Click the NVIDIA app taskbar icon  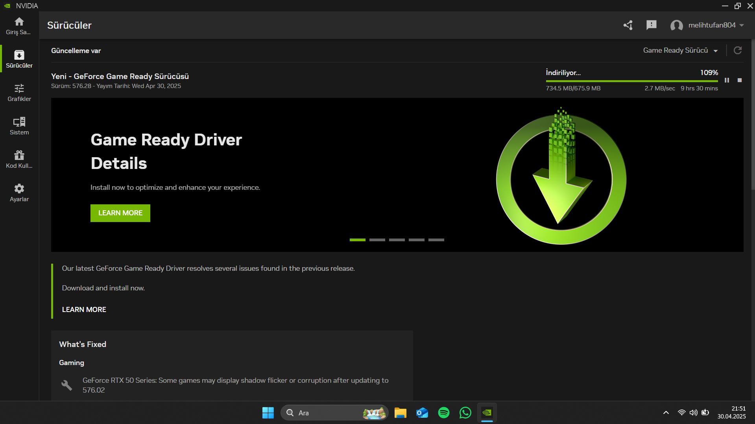(x=487, y=413)
